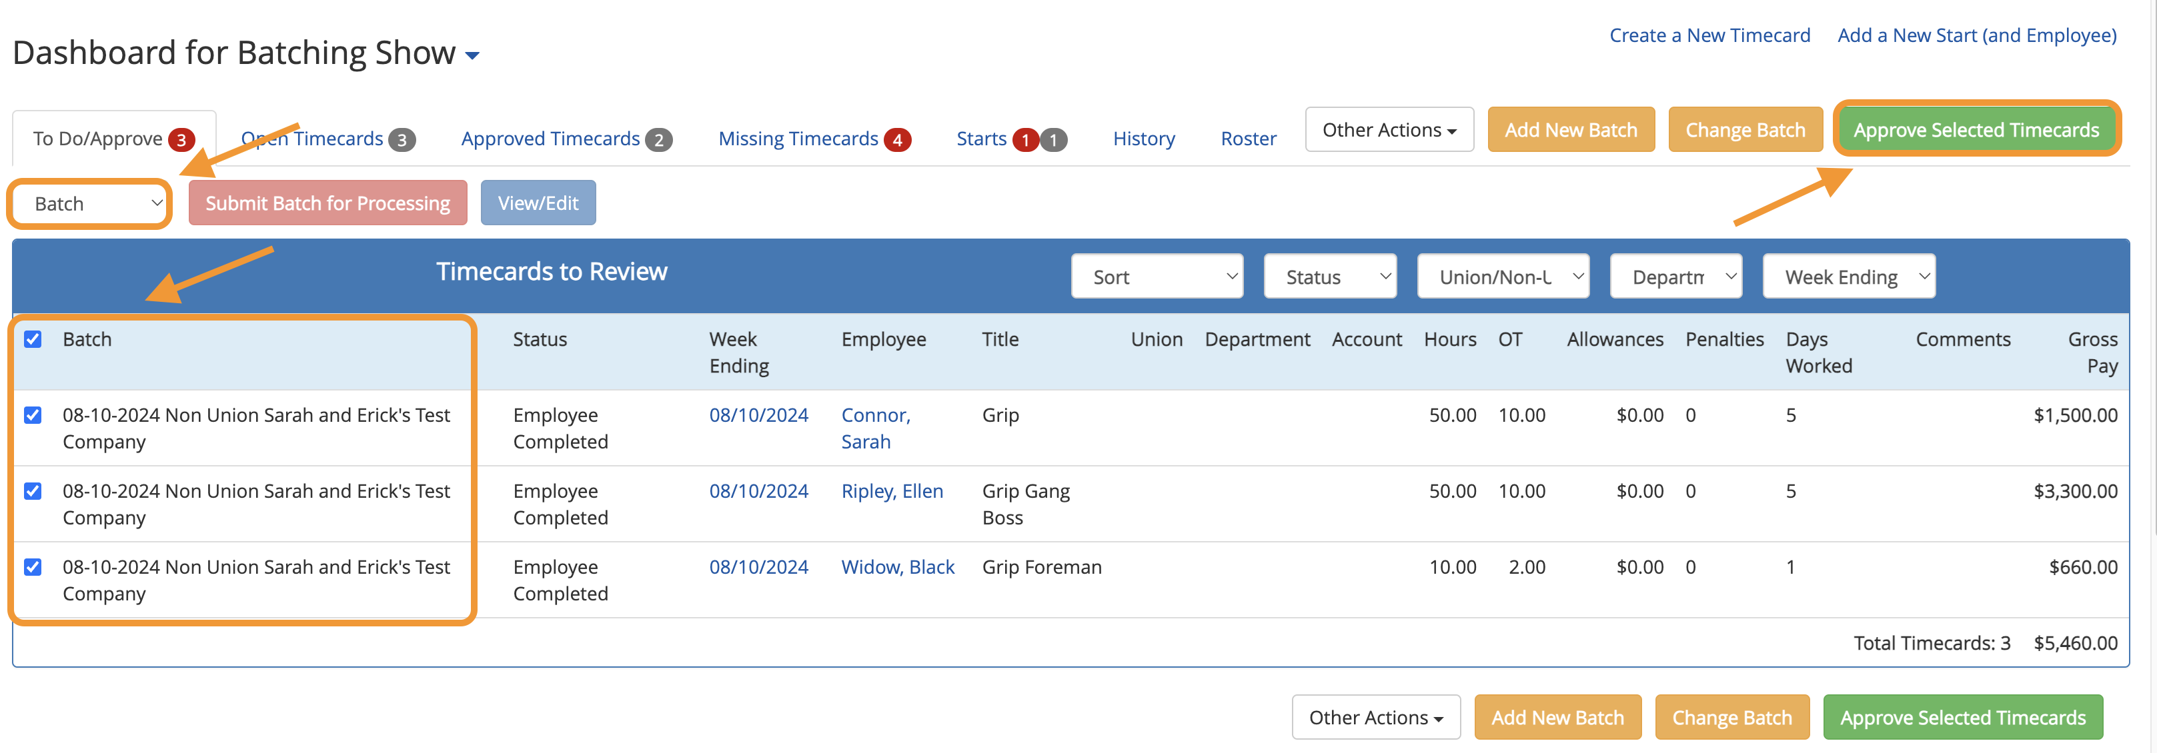This screenshot has width=2157, height=753.
Task: Click top Approve Selected Timecards button
Action: [1976, 131]
